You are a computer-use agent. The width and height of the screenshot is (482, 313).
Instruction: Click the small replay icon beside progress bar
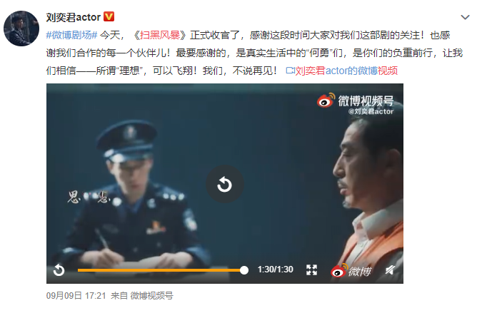click(x=59, y=270)
